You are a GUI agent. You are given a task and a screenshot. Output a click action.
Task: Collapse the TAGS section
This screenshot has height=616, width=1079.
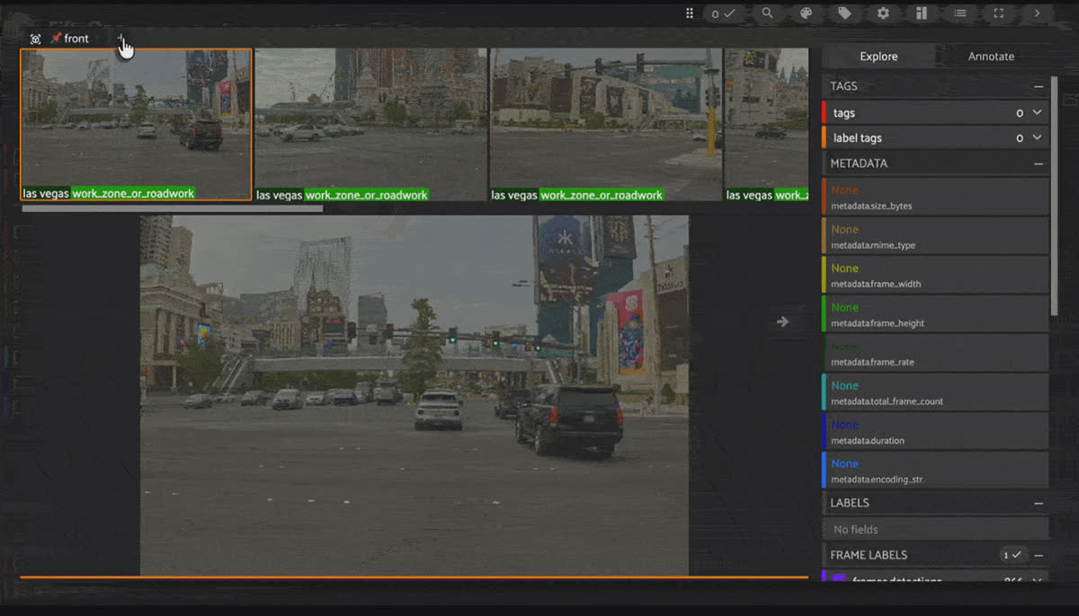1039,87
